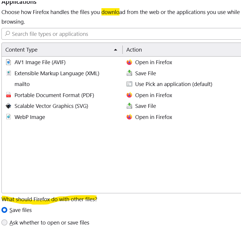Click the Firefox icon in the WebP row

point(129,117)
